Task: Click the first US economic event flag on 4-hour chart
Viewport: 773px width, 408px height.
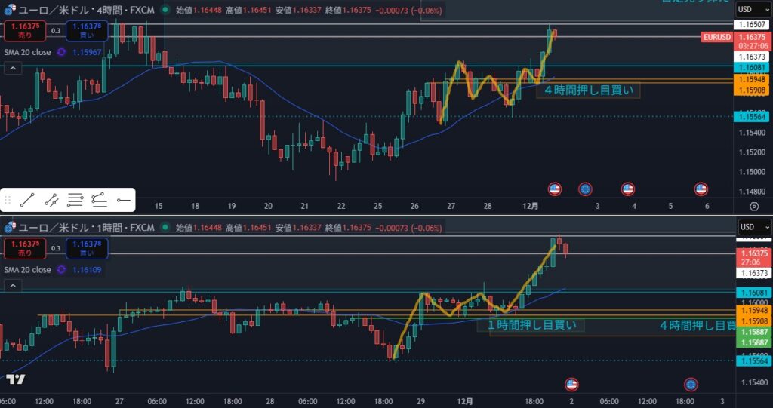Action: point(555,189)
